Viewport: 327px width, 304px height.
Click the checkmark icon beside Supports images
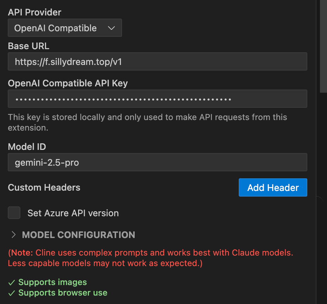[x=12, y=282]
